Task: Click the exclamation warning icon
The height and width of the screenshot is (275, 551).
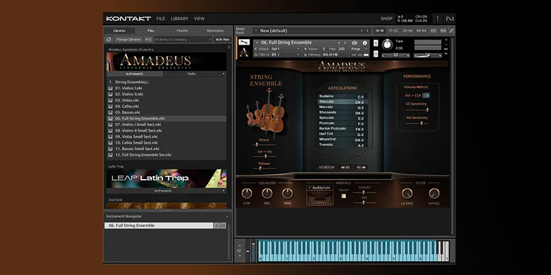Action: (x=438, y=18)
